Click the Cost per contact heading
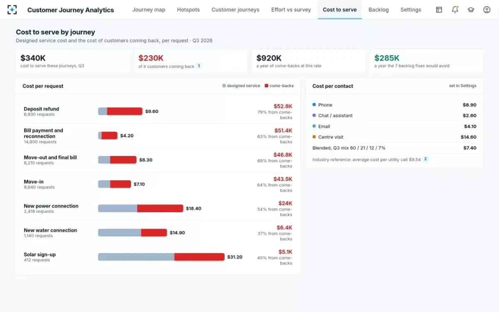 [x=333, y=86]
